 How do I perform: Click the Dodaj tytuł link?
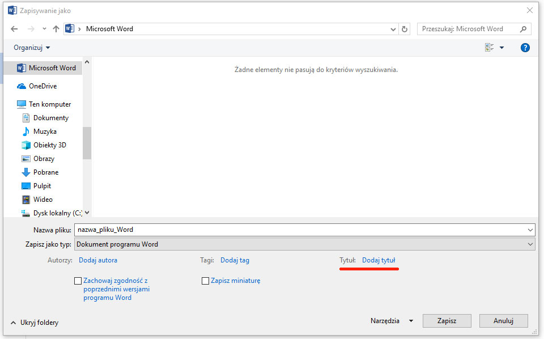point(379,260)
